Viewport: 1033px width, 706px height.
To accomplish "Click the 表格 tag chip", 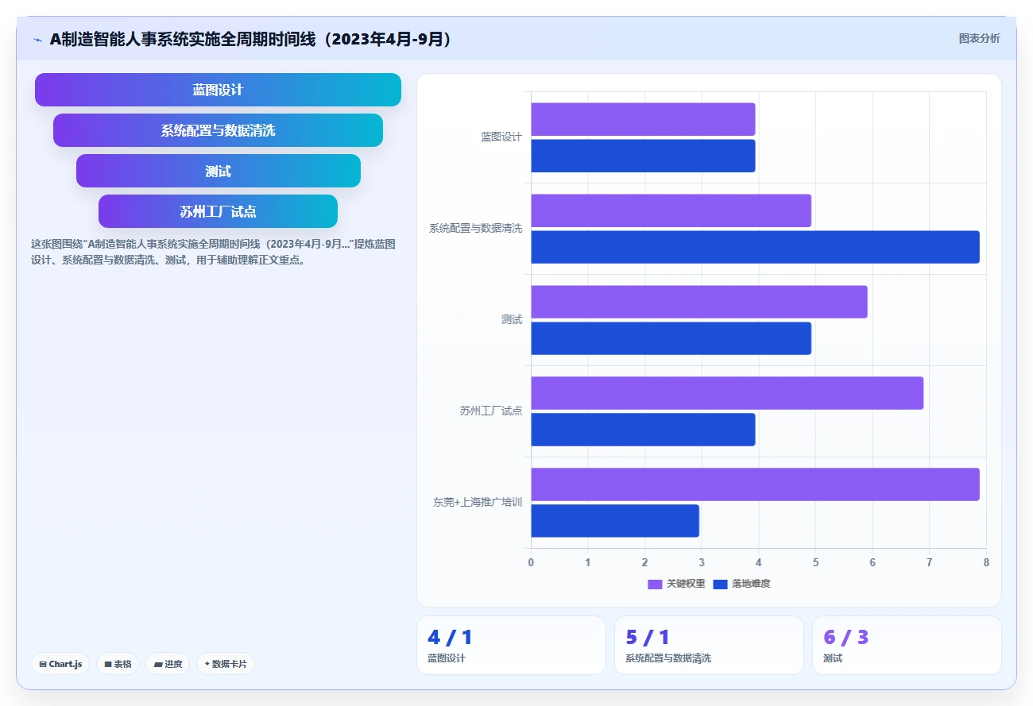I will [x=118, y=664].
